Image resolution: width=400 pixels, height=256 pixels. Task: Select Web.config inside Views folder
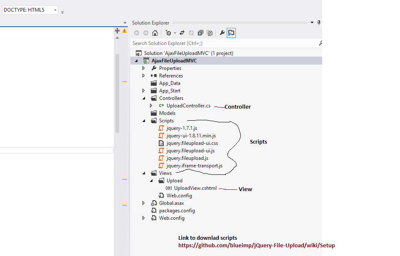179,196
